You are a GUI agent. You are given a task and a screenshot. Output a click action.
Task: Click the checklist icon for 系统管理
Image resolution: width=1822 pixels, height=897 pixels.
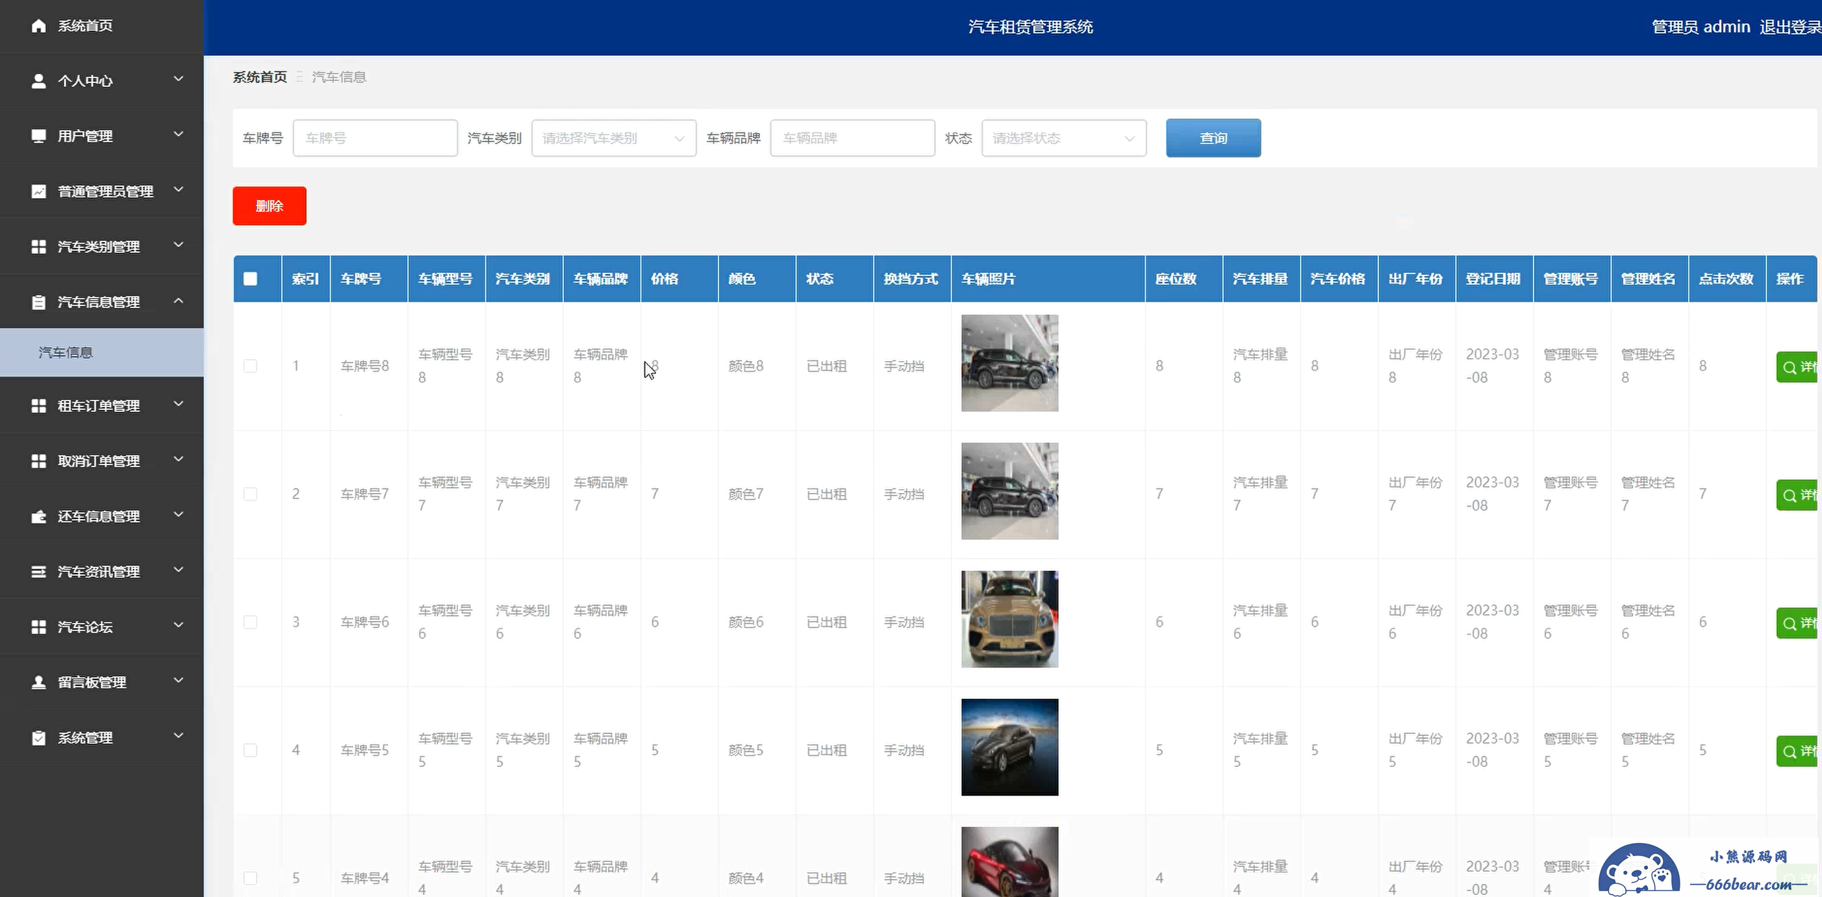click(39, 737)
